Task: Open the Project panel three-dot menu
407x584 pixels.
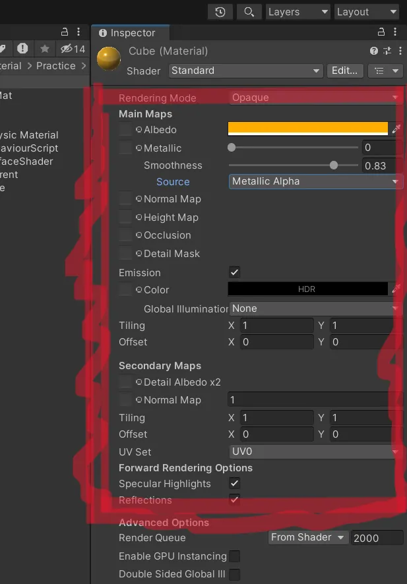Action: (x=78, y=31)
